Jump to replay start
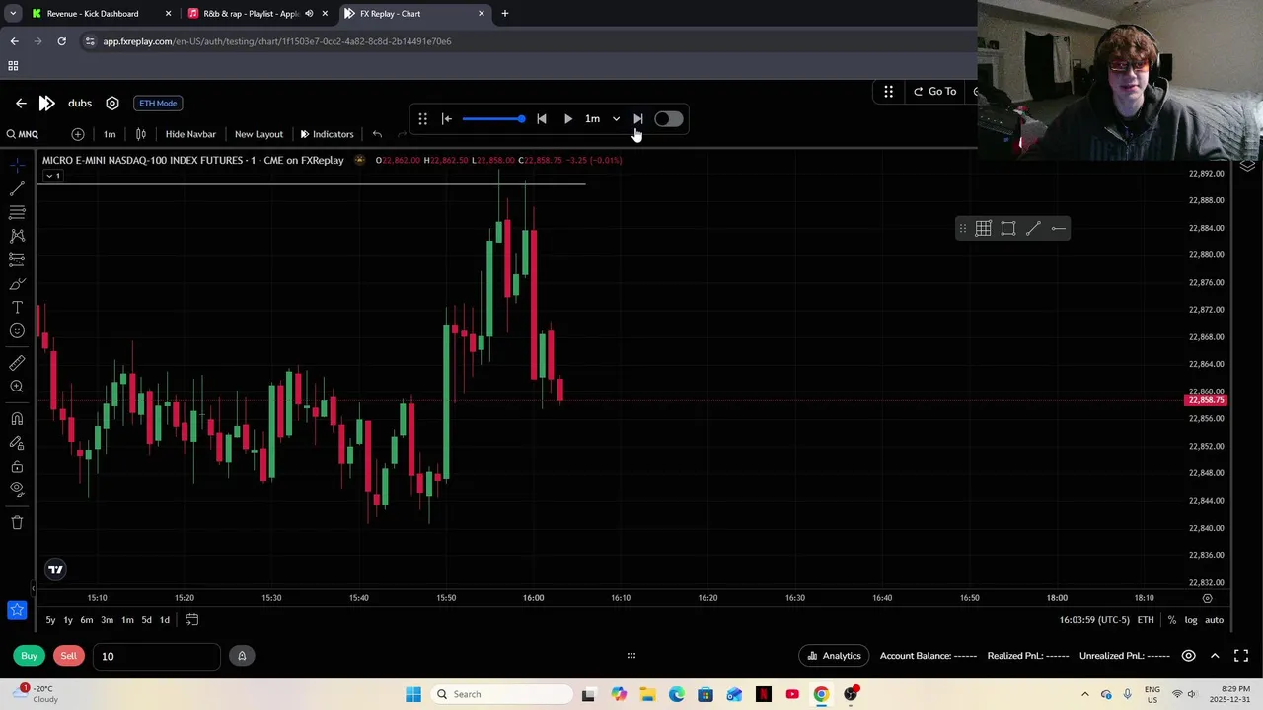The image size is (1263, 710). [446, 119]
